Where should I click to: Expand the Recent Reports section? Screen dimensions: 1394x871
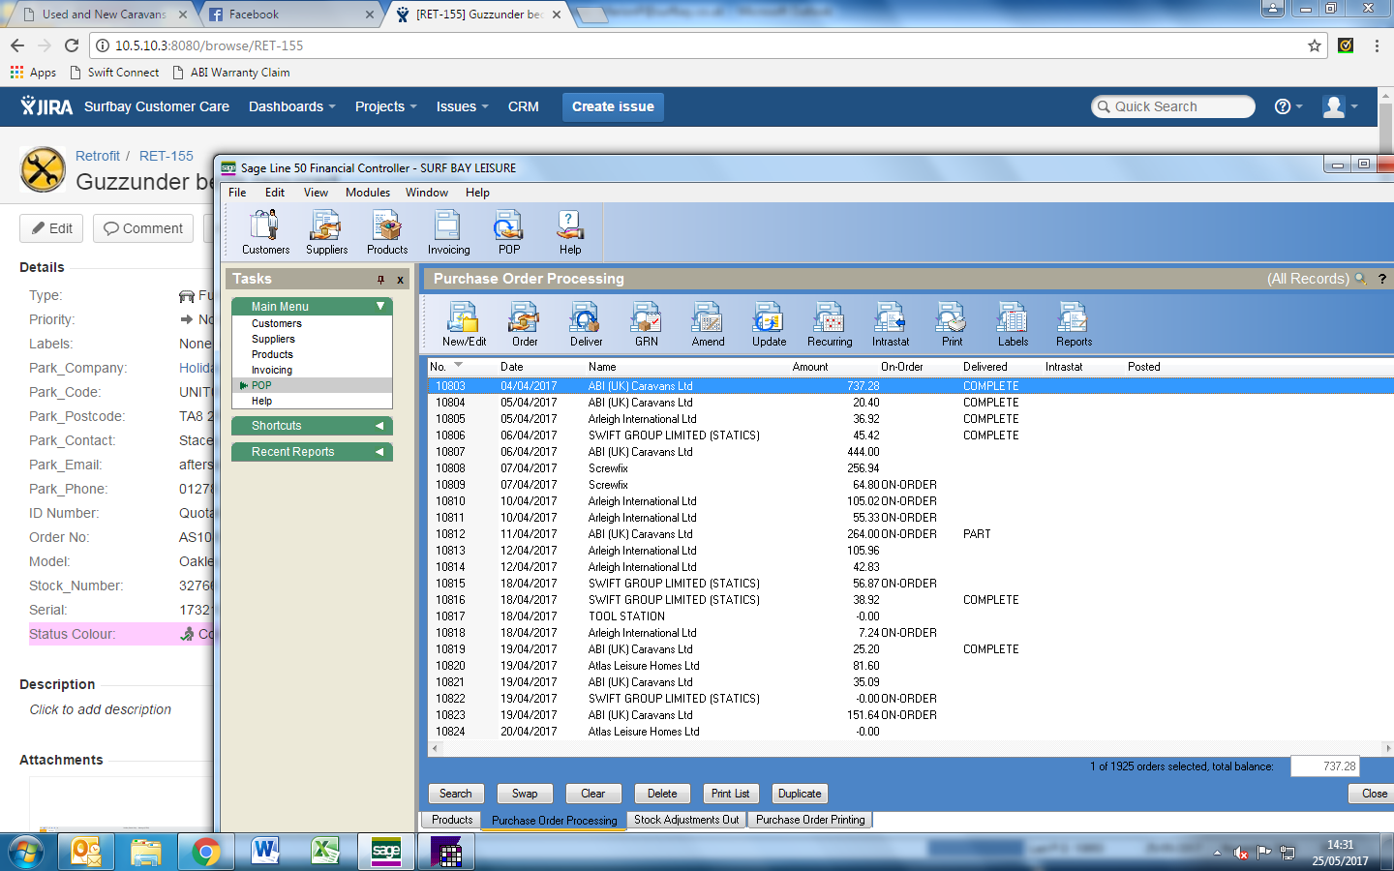379,452
